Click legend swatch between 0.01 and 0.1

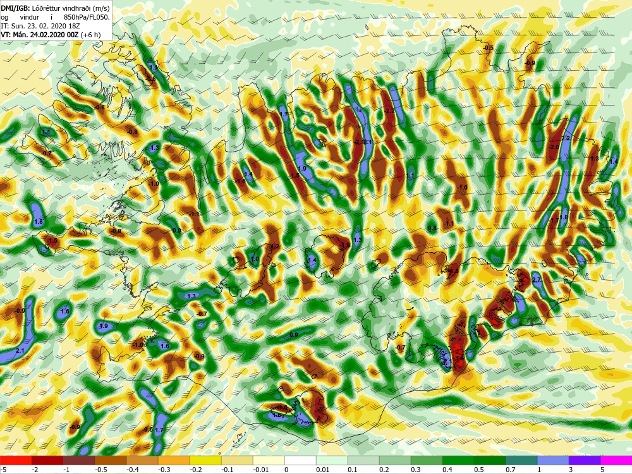(x=332, y=460)
